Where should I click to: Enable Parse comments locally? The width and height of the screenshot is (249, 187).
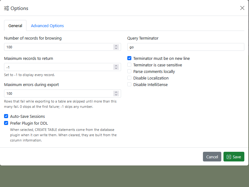click(129, 71)
